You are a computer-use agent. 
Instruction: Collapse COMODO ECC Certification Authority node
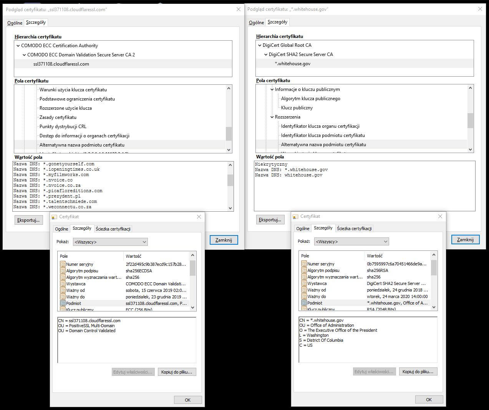tap(18, 46)
